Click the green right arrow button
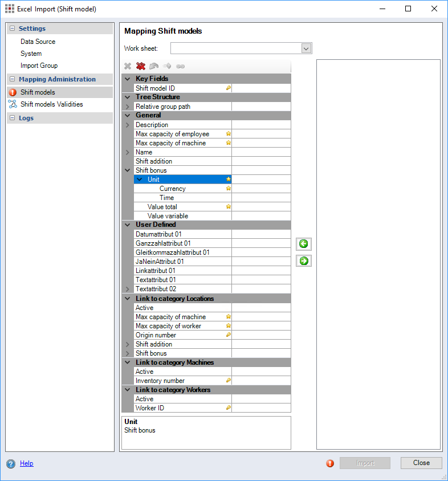This screenshot has width=448, height=481. (x=304, y=261)
